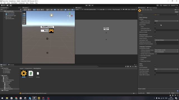Click the asset labels tag icon
Viewport: 179px width, 100px height.
point(178,91)
